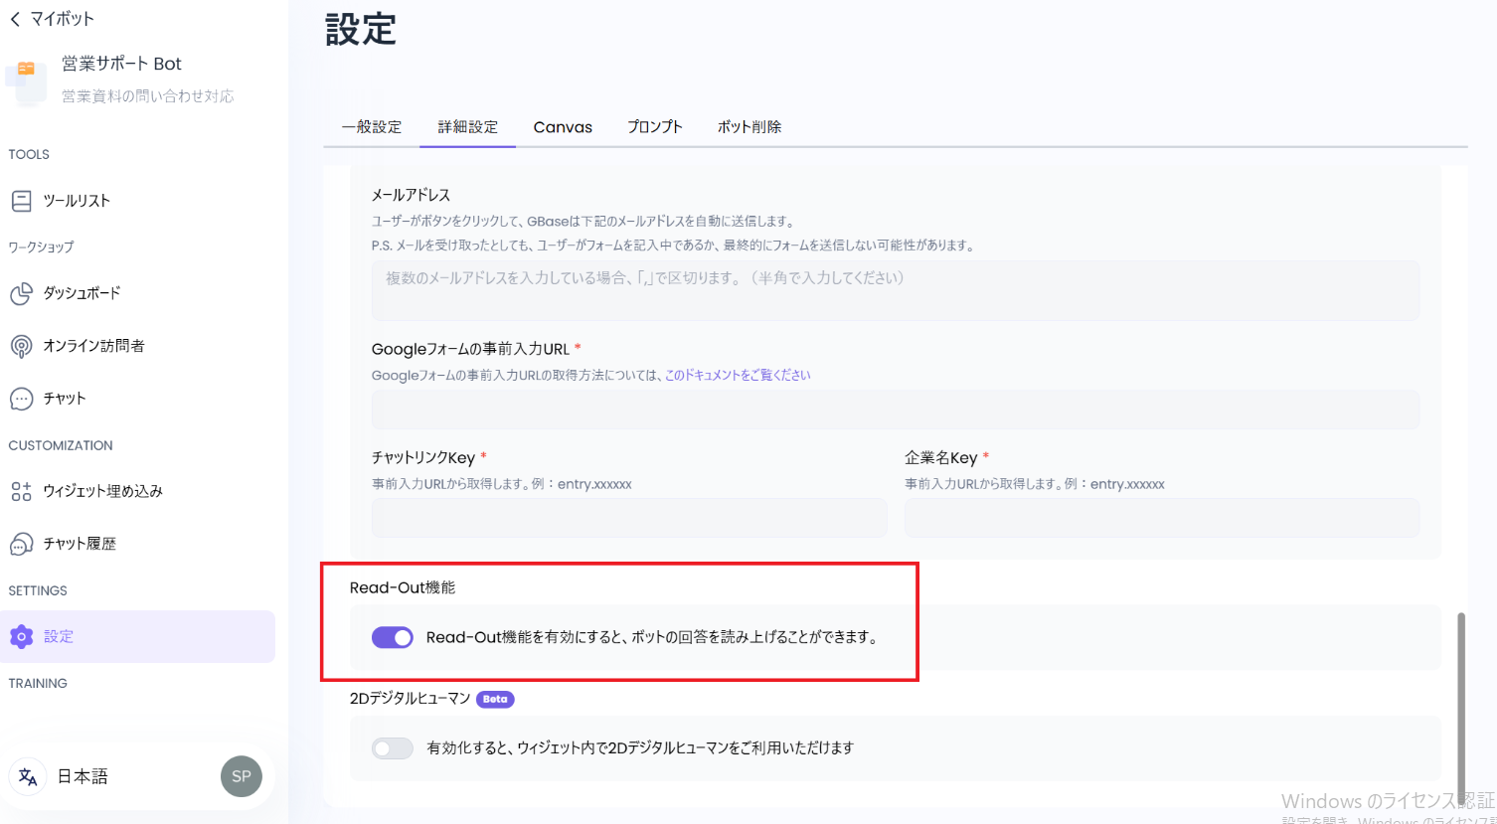Click the 営業サポート Bot avatar icon

click(26, 80)
